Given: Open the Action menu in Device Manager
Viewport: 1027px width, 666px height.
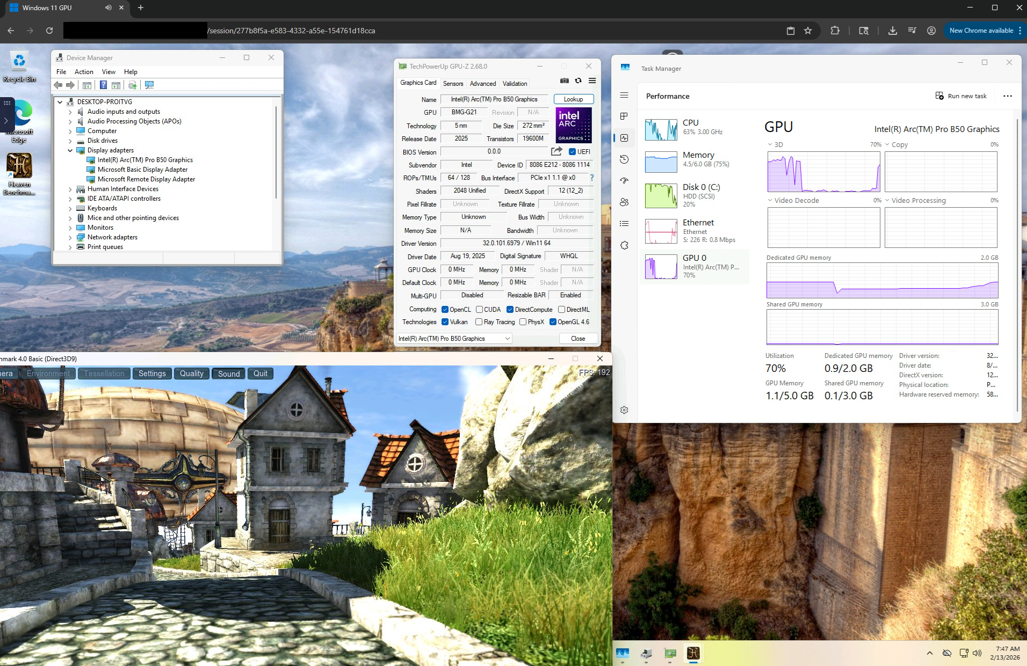Looking at the screenshot, I should (84, 72).
